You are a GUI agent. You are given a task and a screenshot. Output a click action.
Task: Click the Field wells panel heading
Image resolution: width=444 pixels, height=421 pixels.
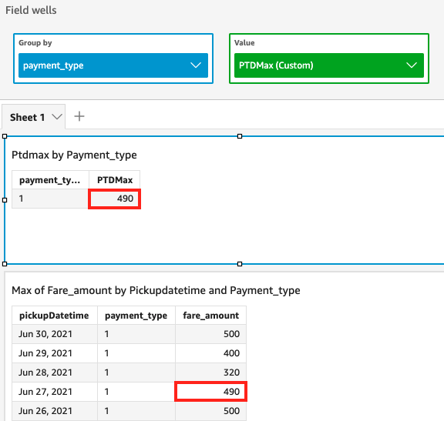(31, 10)
